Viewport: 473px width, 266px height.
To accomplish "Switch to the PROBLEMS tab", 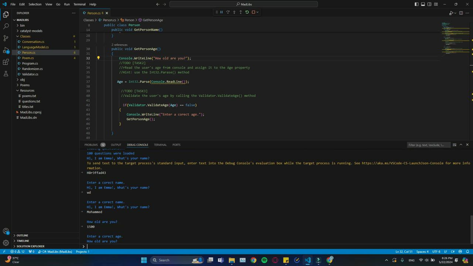I will tap(91, 145).
